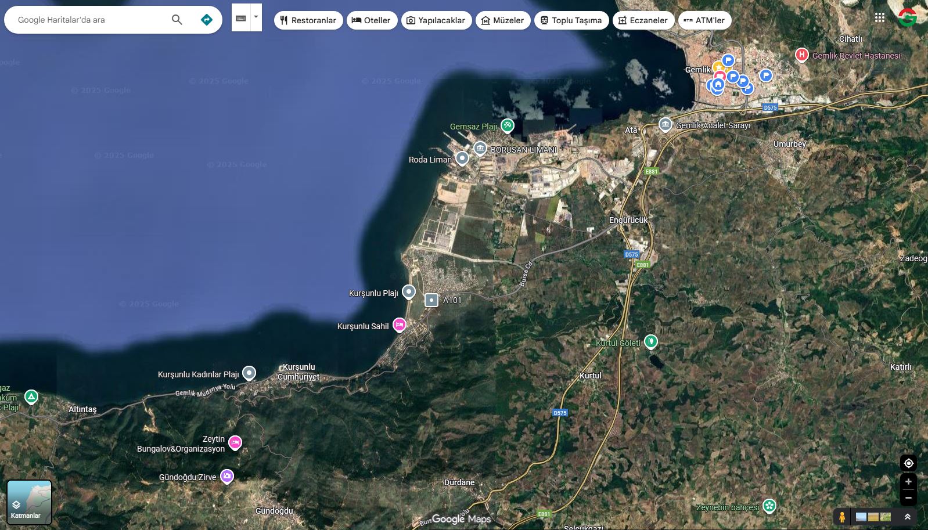Image resolution: width=928 pixels, height=530 pixels.
Task: Open the Google account avatar menu
Action: [907, 17]
